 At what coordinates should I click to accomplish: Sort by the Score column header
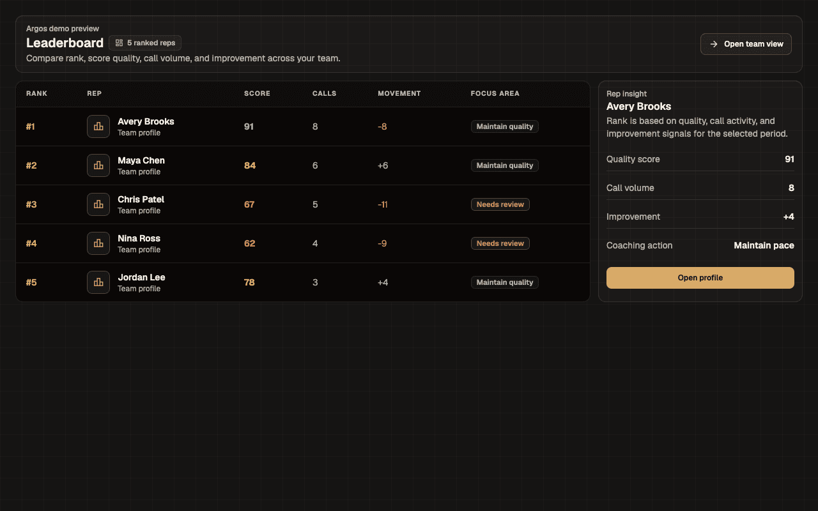[257, 93]
